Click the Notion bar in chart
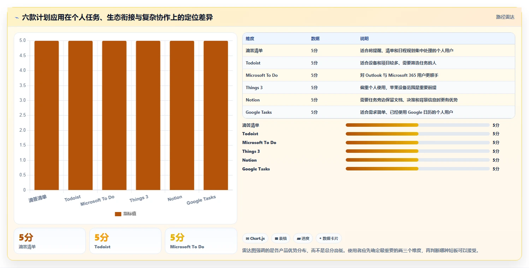 coord(182,115)
